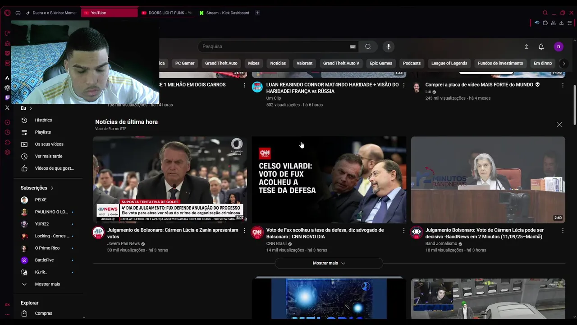This screenshot has height=325, width=577.
Task: Open Twitch in Opera sidebar
Action: pyautogui.click(x=7, y=97)
